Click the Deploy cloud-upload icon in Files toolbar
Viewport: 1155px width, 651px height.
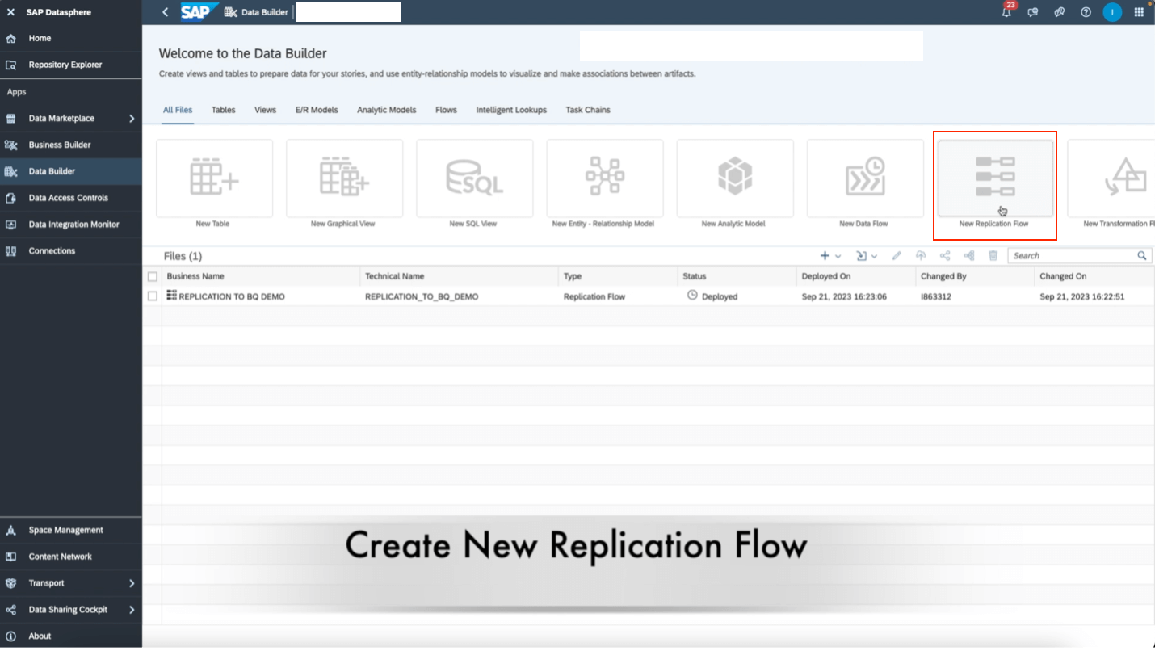click(921, 255)
